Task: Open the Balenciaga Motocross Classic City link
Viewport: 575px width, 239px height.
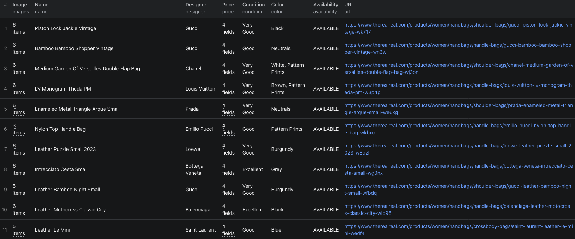Action: click(457, 210)
